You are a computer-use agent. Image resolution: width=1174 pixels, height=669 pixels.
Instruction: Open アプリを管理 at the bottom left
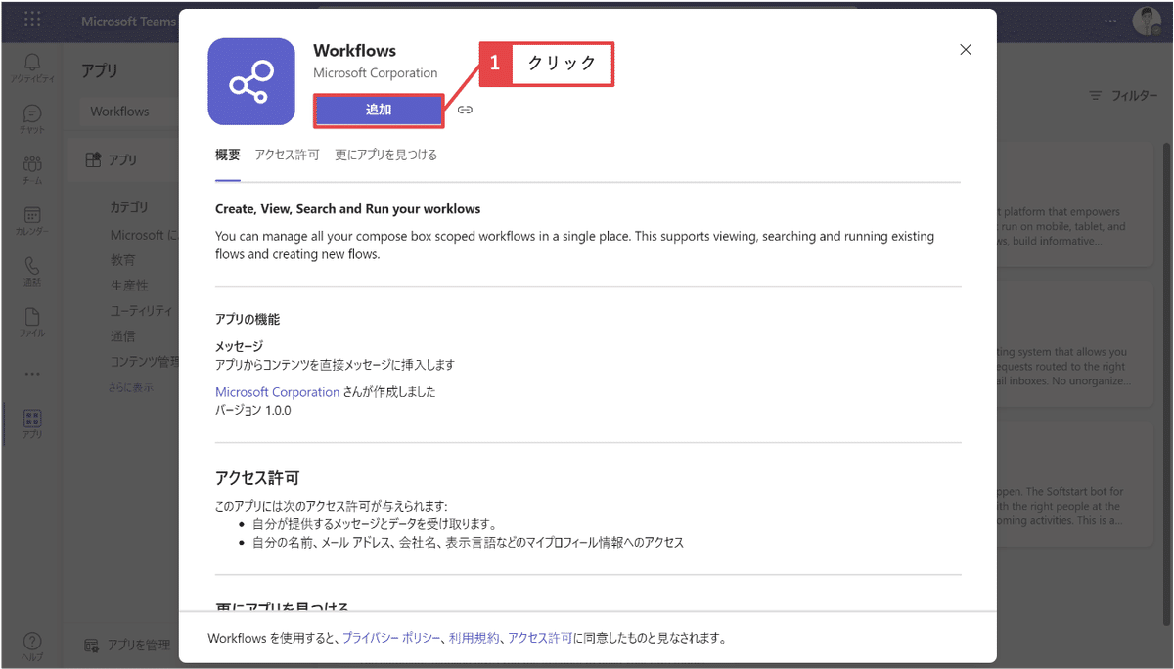(127, 645)
